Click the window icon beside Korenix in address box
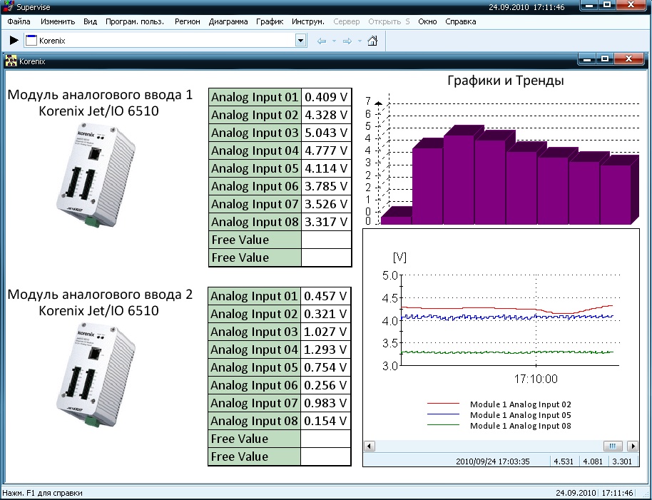Viewport: 652px width, 500px height. tap(31, 41)
